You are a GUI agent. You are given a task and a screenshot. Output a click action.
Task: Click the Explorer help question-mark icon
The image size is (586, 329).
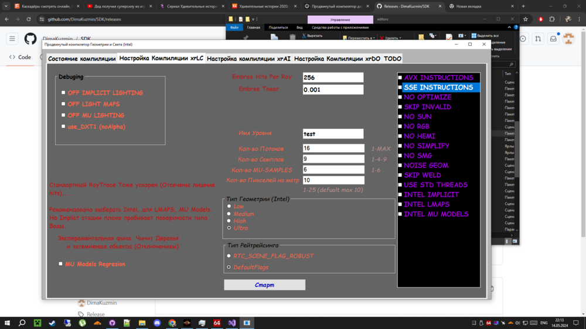[x=516, y=28]
